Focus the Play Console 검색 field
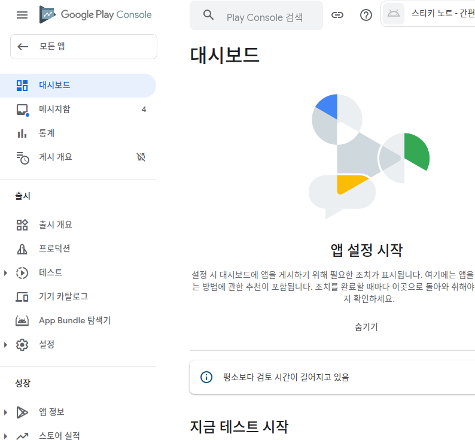The height and width of the screenshot is (440, 475). (x=256, y=15)
